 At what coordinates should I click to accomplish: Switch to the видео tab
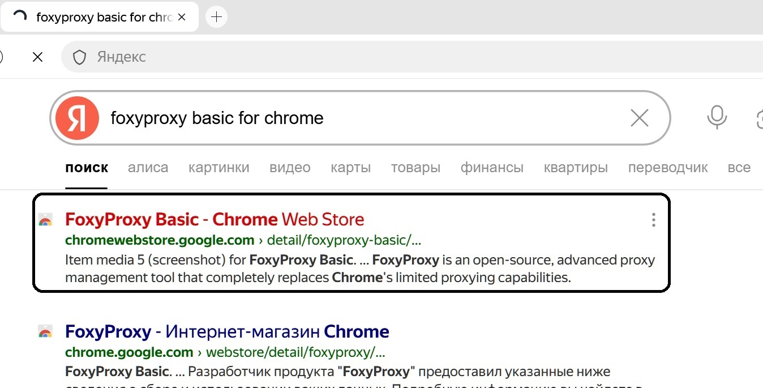(290, 168)
